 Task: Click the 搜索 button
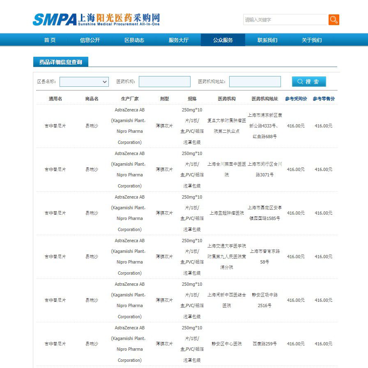[x=308, y=82]
